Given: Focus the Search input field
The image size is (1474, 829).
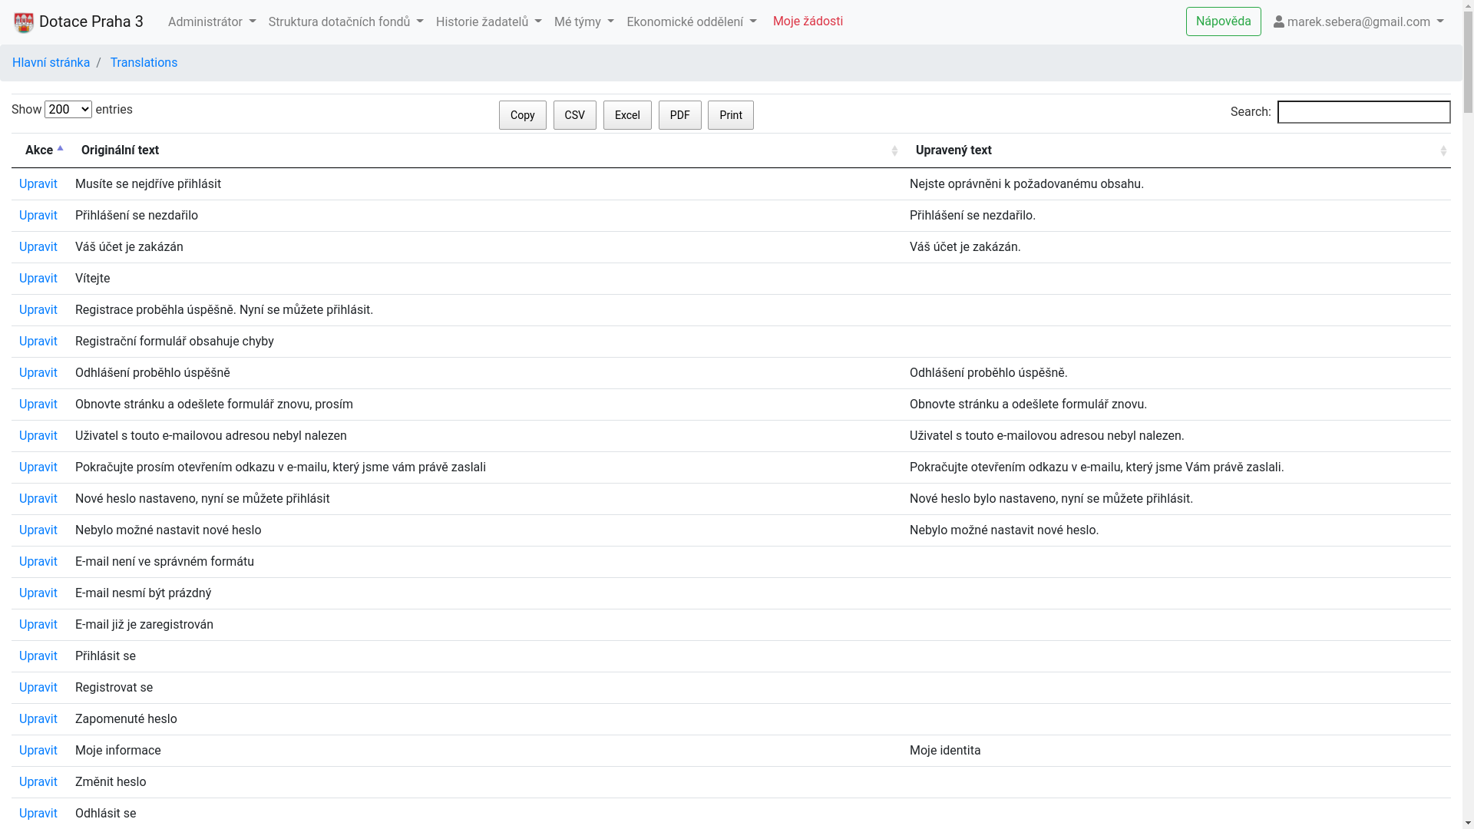Looking at the screenshot, I should pyautogui.click(x=1363, y=112).
